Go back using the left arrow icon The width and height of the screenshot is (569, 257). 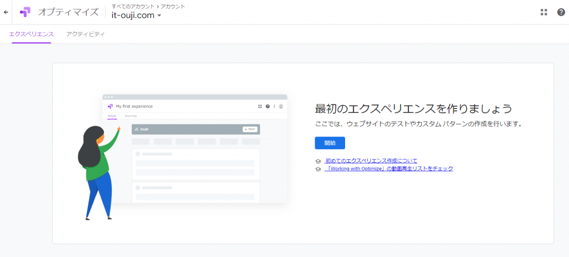click(x=6, y=12)
